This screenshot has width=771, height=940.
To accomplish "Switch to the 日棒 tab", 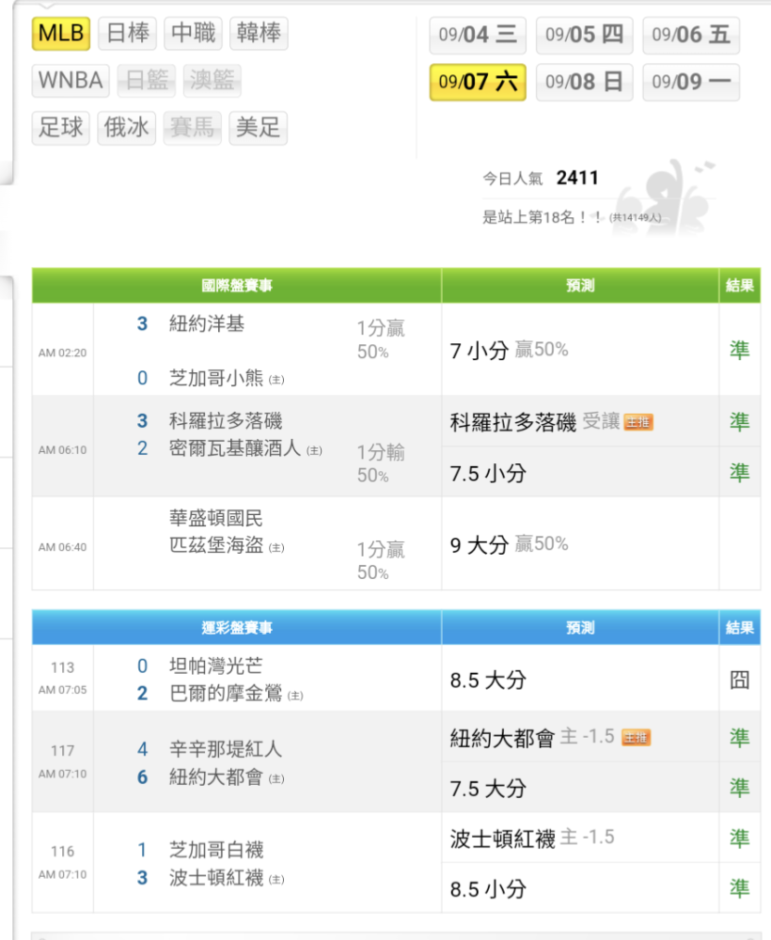I will tap(127, 34).
